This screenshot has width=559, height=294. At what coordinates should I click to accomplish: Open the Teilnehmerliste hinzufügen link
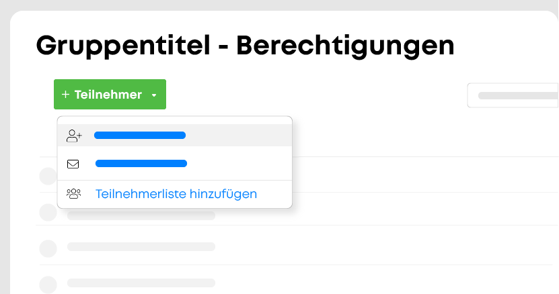pos(176,194)
